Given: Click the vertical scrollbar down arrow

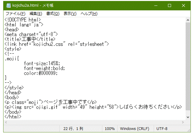Looking at the screenshot, I should pos(188,117).
